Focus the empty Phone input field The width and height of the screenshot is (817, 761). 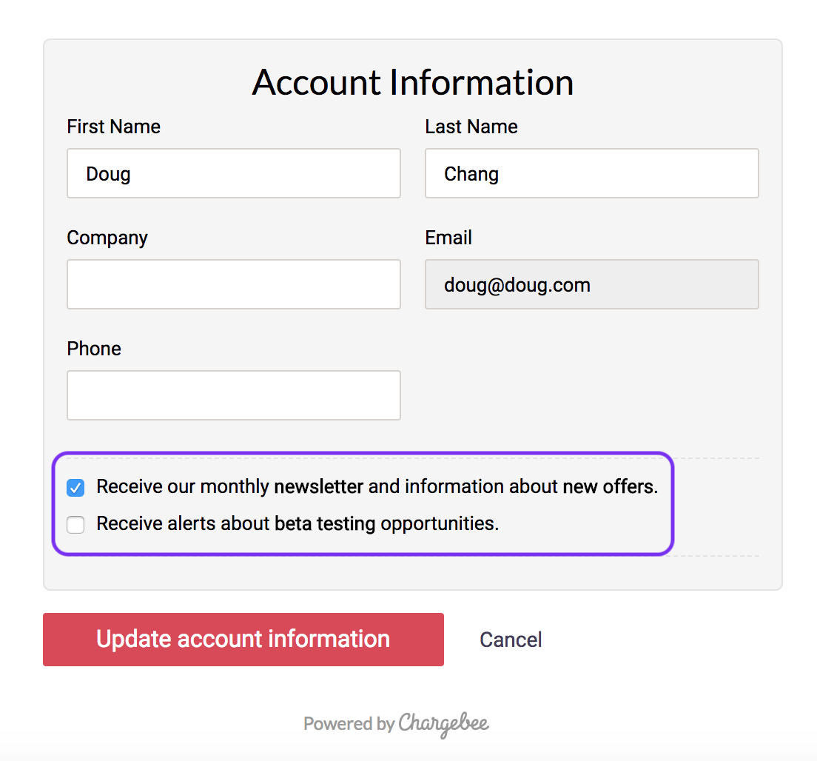[x=234, y=395]
